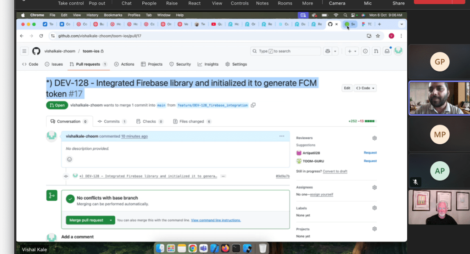Open the Code dropdown button

[x=366, y=88]
